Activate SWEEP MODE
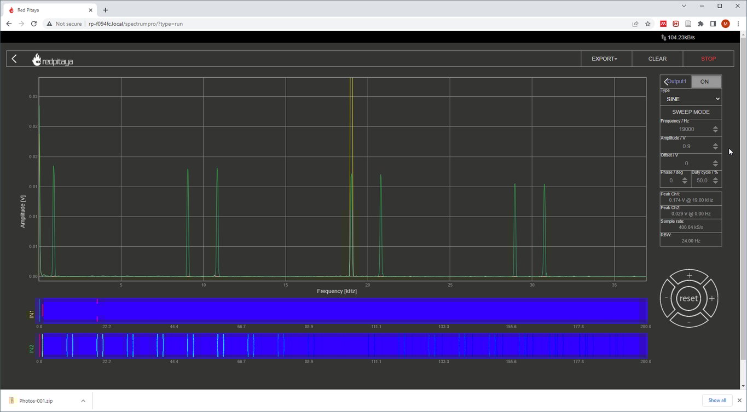 pyautogui.click(x=690, y=112)
